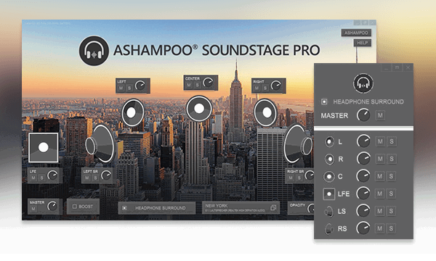Solo the LFE channel in the main window
The image size is (436, 261).
(41, 178)
